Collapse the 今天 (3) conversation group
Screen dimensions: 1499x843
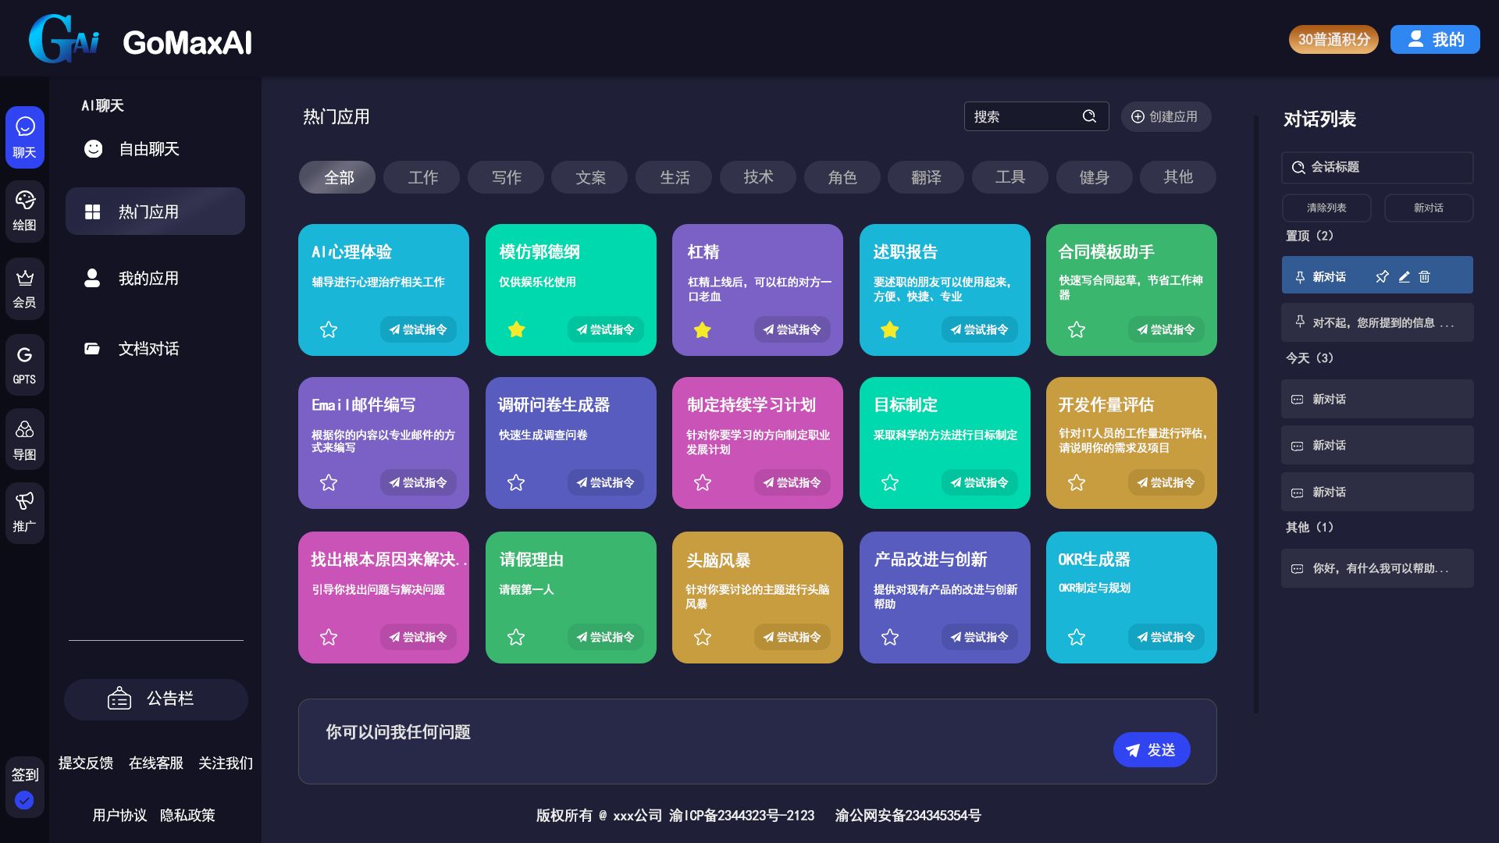pyautogui.click(x=1309, y=357)
